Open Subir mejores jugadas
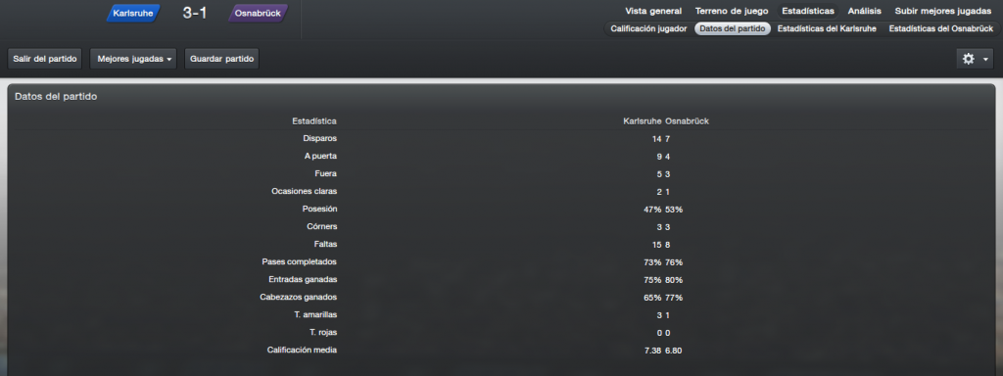Image resolution: width=1003 pixels, height=376 pixels. click(943, 11)
